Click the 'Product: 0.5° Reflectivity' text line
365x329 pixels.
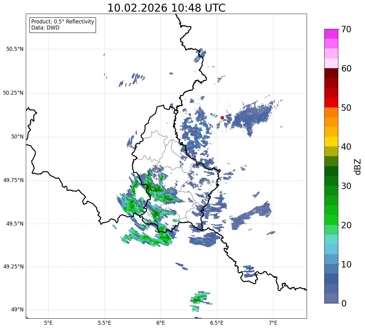pyautogui.click(x=63, y=22)
